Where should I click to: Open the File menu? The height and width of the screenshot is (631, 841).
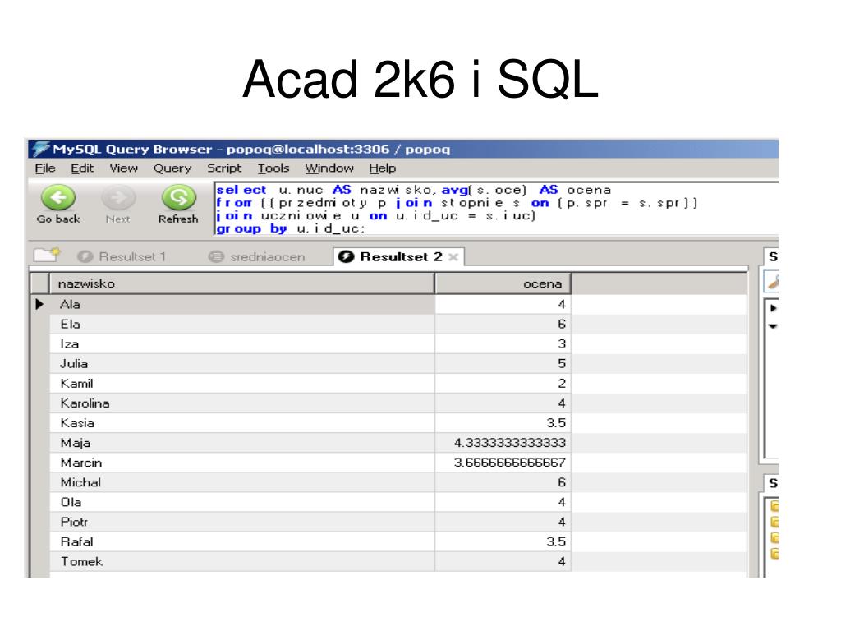(x=45, y=168)
